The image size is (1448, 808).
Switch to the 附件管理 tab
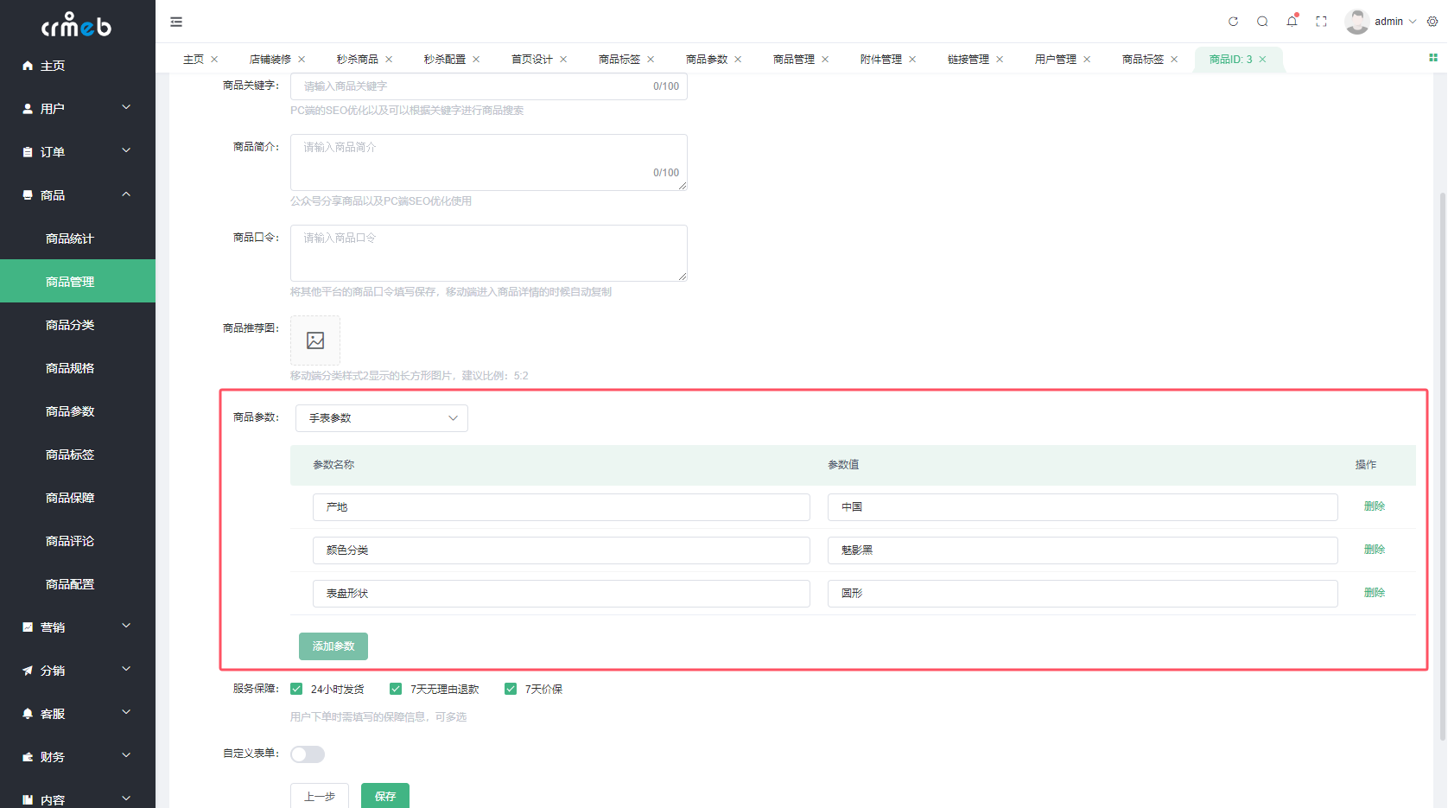click(881, 60)
